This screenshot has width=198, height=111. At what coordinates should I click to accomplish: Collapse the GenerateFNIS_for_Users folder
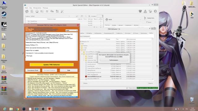click(x=82, y=54)
